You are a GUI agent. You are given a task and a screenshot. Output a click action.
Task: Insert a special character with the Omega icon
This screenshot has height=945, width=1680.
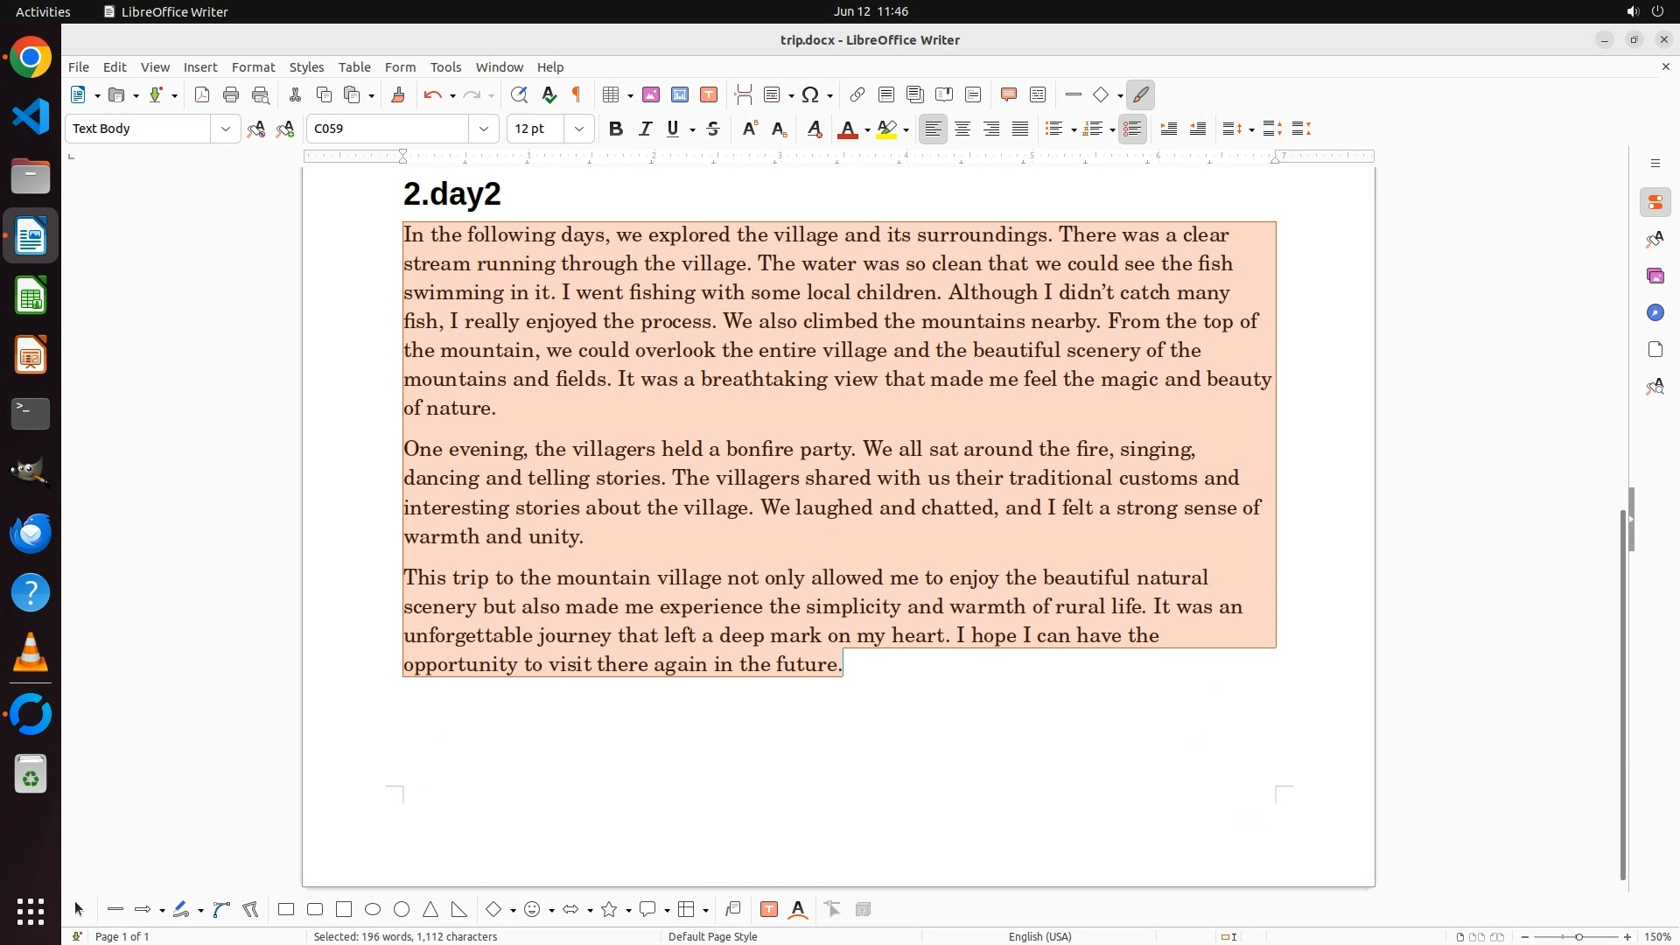[810, 94]
